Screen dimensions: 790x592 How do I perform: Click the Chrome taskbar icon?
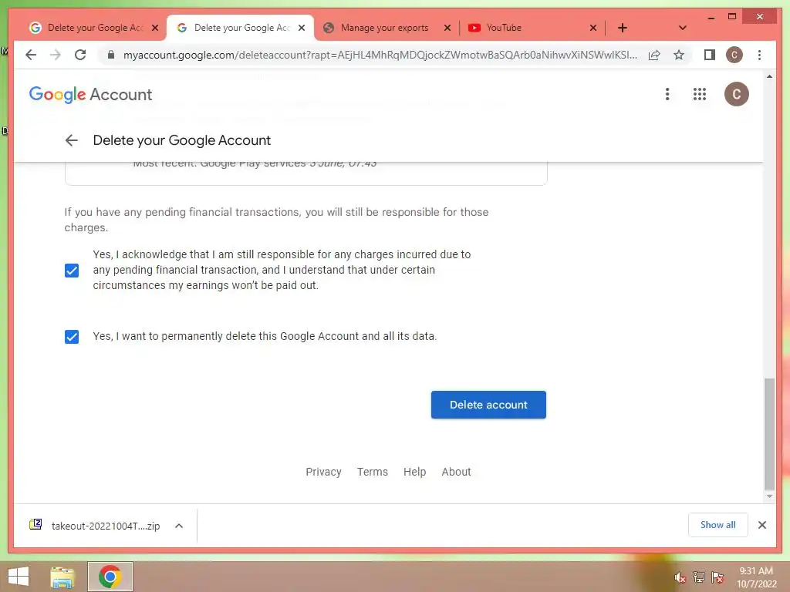110,577
